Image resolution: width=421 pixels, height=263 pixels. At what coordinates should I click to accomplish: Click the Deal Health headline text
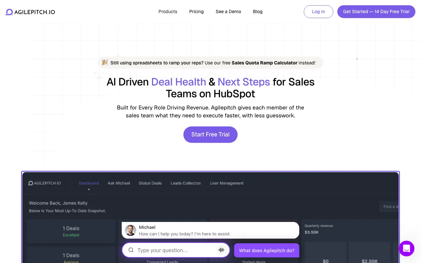coord(179,82)
